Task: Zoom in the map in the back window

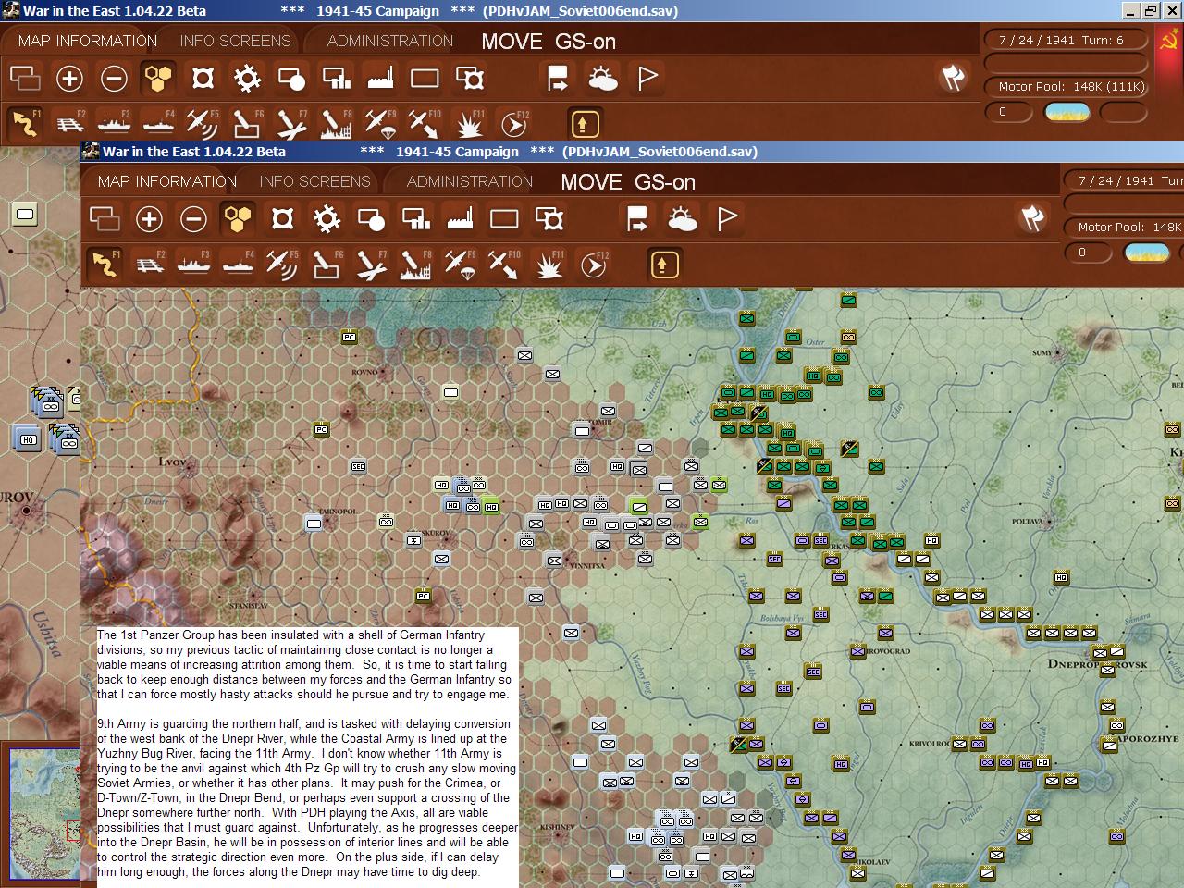Action: (69, 79)
